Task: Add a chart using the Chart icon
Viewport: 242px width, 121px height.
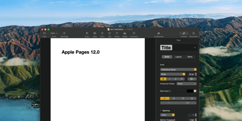Action: click(102, 33)
